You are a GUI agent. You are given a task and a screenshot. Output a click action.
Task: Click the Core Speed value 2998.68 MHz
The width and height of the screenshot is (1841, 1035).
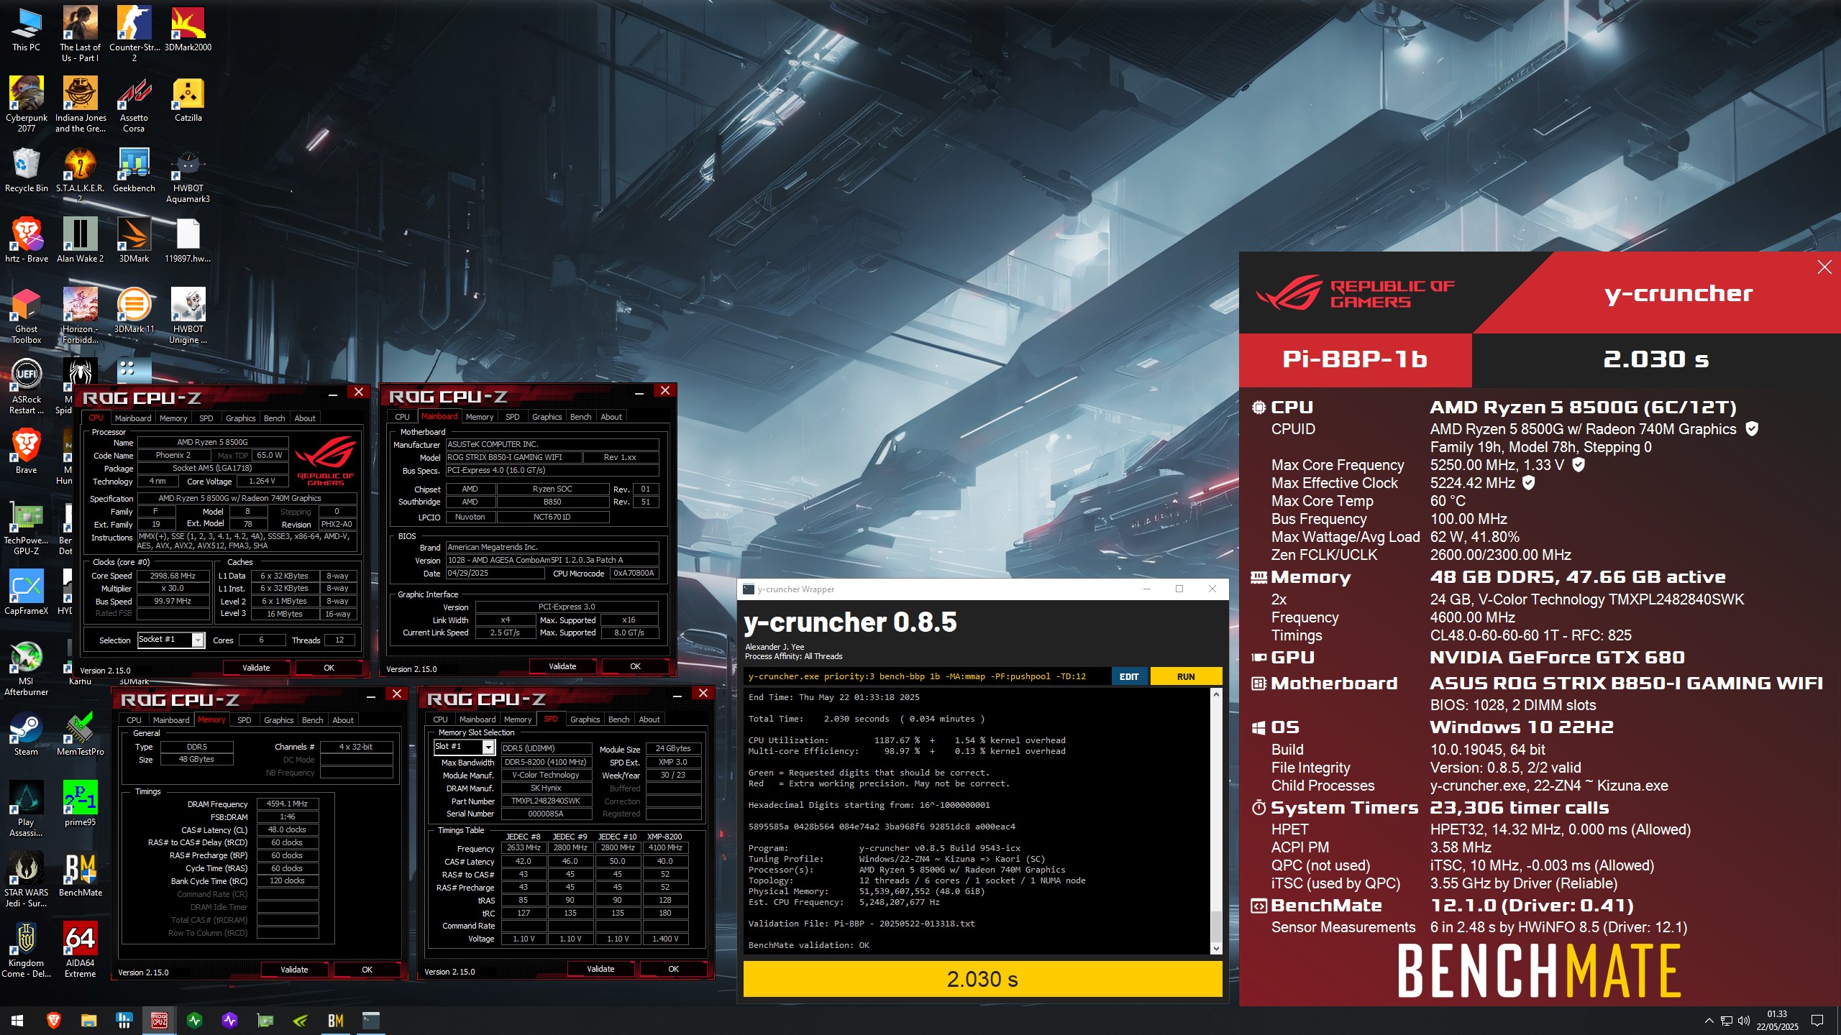point(173,576)
